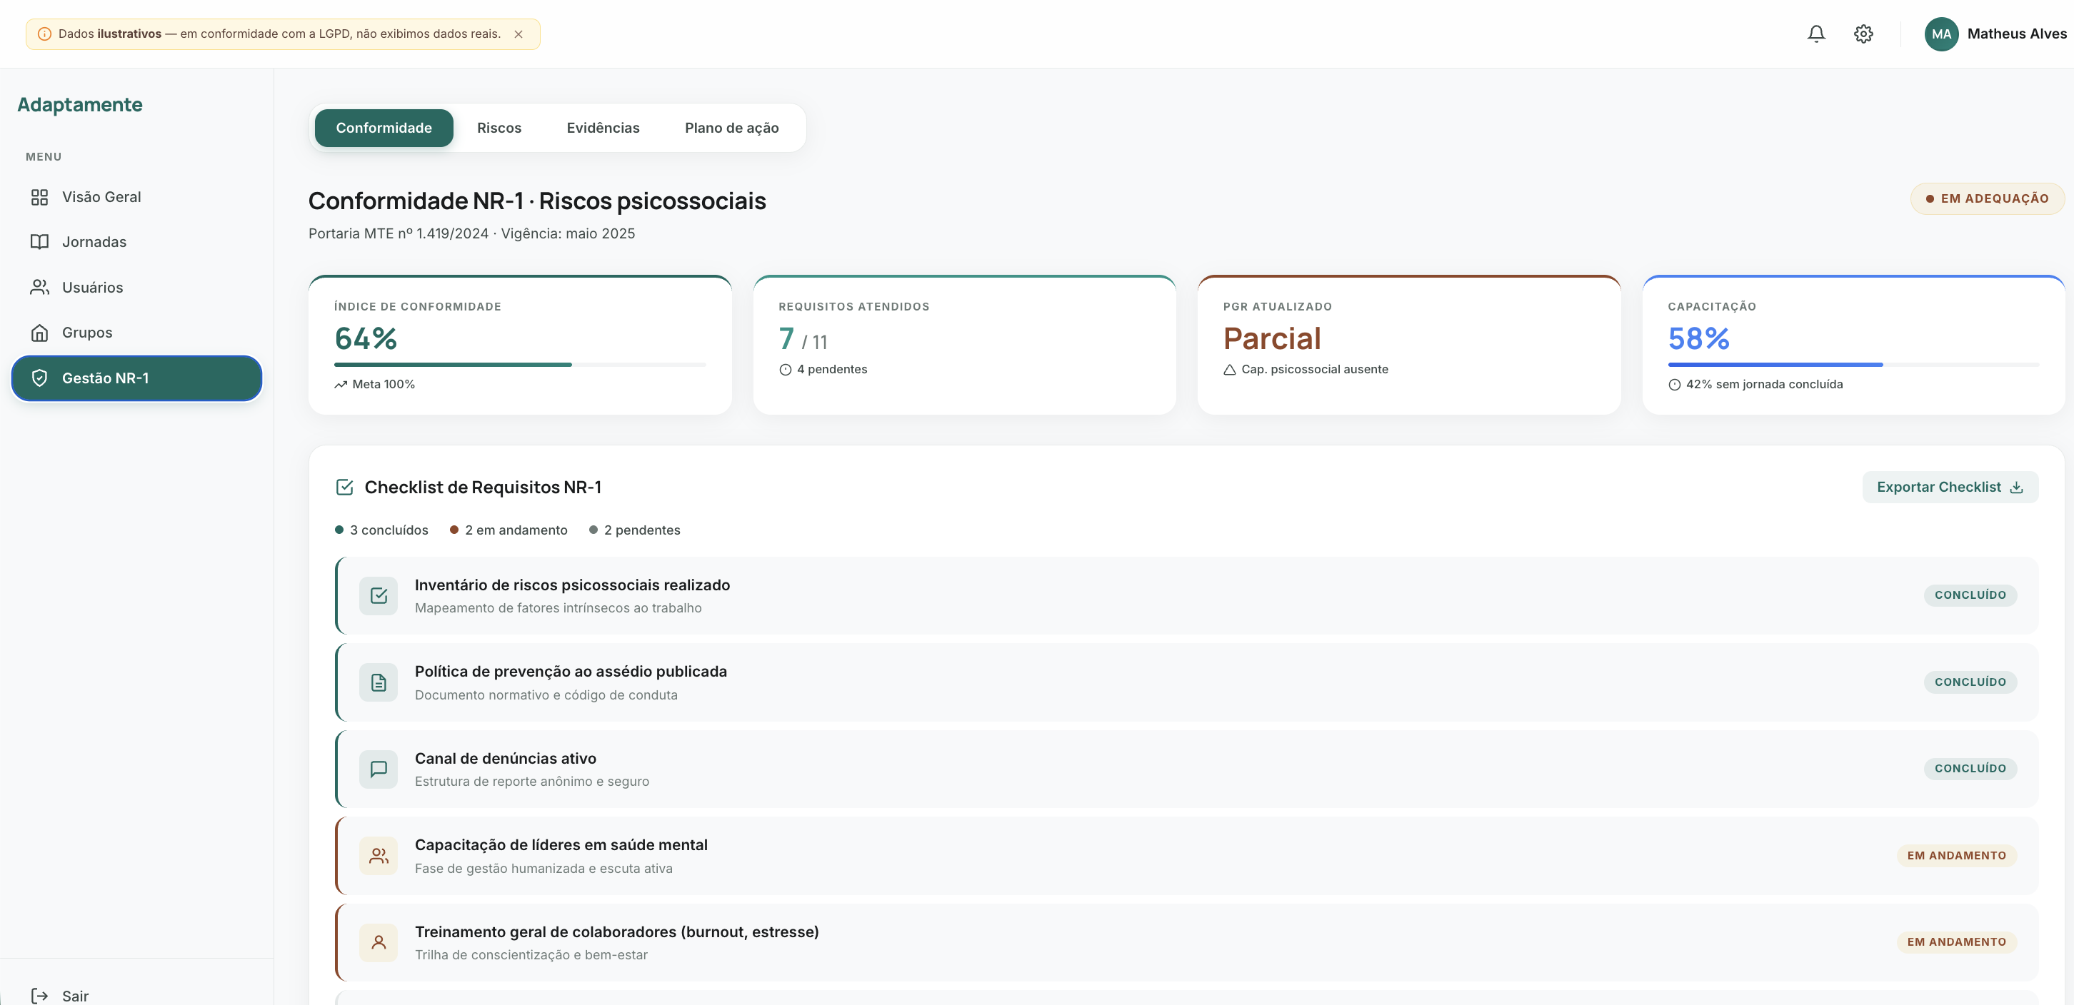Click the clock icon beside 4 pendentes
2074x1005 pixels.
785,369
